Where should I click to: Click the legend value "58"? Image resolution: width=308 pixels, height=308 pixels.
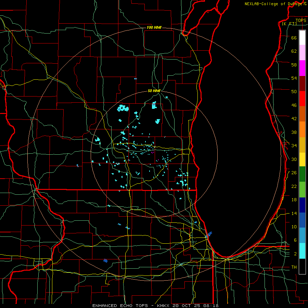click(294, 65)
